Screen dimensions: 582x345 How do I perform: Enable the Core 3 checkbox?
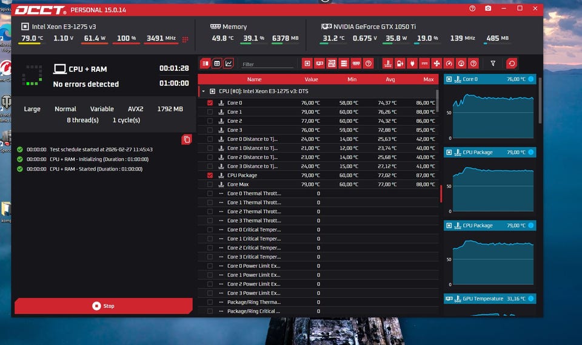(x=210, y=130)
